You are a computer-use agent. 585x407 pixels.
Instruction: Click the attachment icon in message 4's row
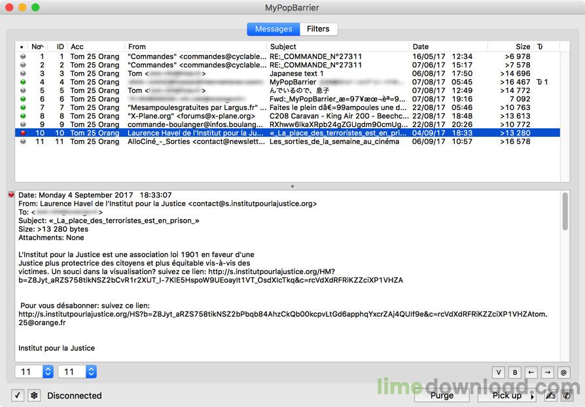click(539, 82)
